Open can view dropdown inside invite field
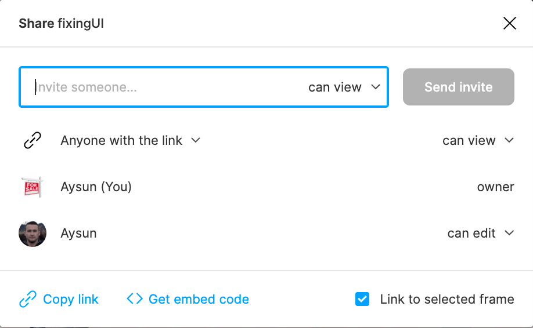 pos(344,87)
